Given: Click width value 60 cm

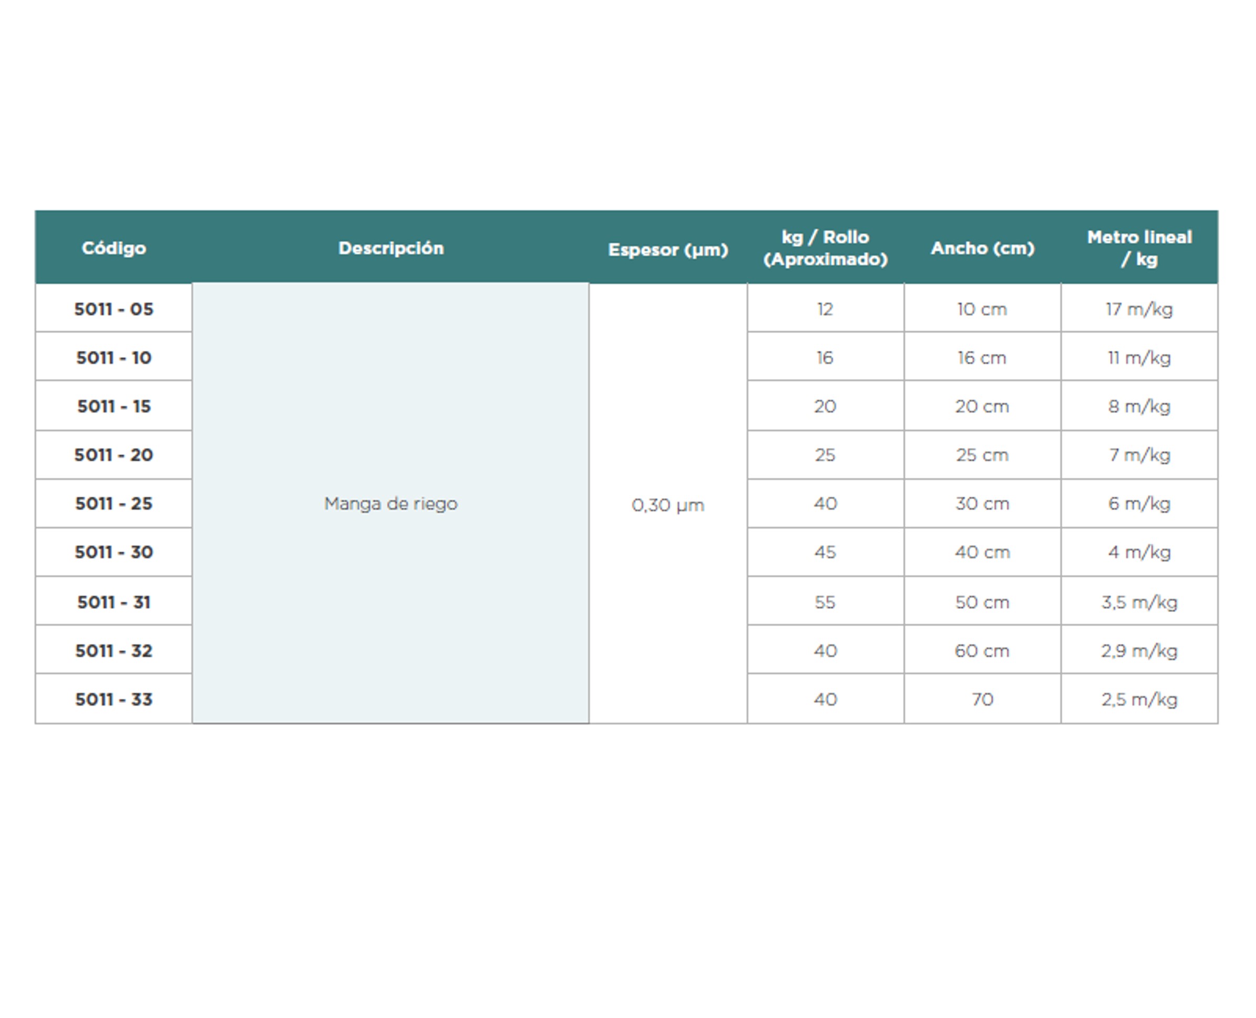Looking at the screenshot, I should (x=983, y=650).
